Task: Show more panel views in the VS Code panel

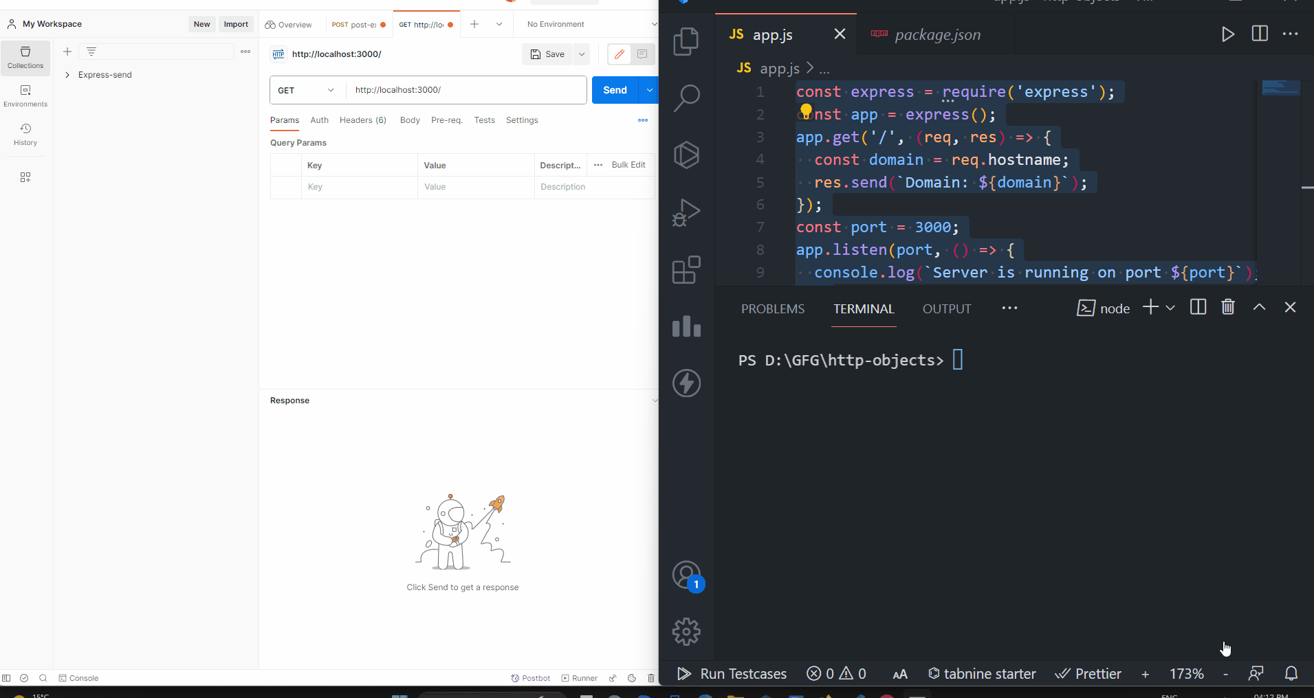Action: 1009,308
